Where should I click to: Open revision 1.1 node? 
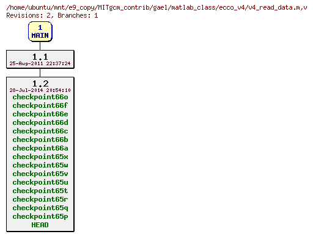click(x=40, y=59)
